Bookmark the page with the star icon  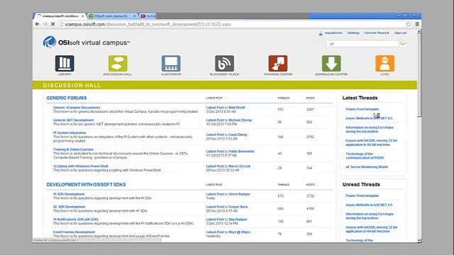409,24
